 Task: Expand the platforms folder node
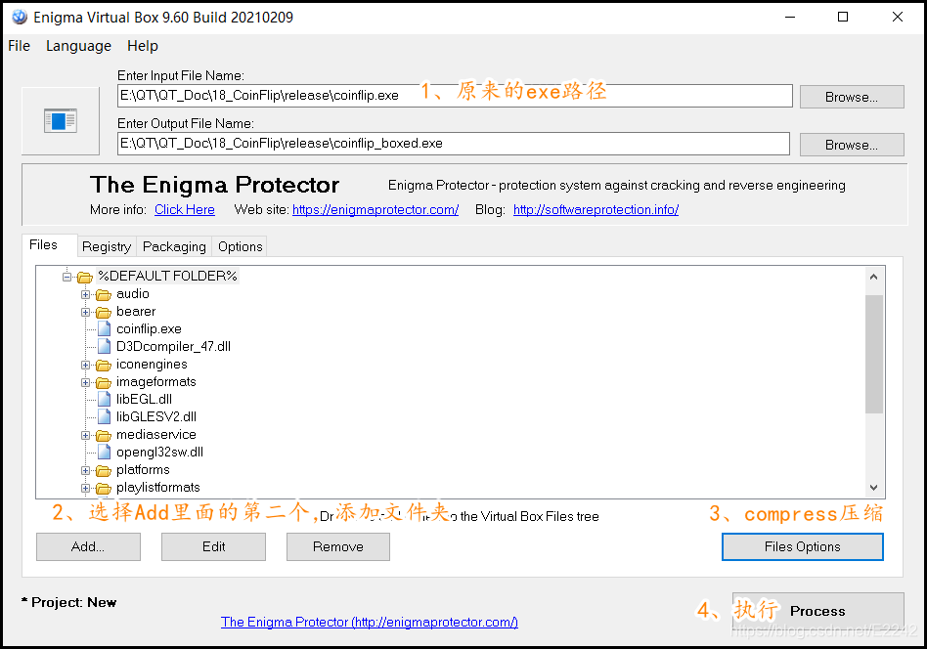[86, 470]
